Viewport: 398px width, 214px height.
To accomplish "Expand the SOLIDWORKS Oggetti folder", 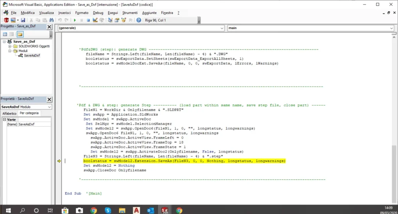I will pos(10,46).
